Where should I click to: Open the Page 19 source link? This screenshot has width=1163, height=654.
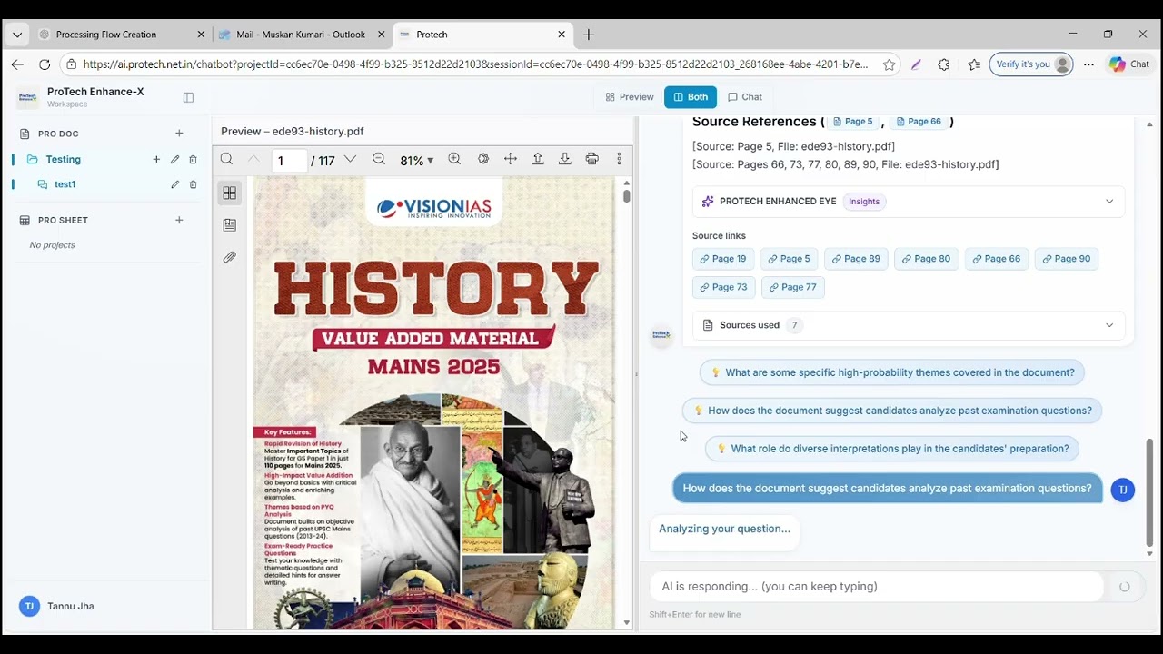tap(723, 259)
